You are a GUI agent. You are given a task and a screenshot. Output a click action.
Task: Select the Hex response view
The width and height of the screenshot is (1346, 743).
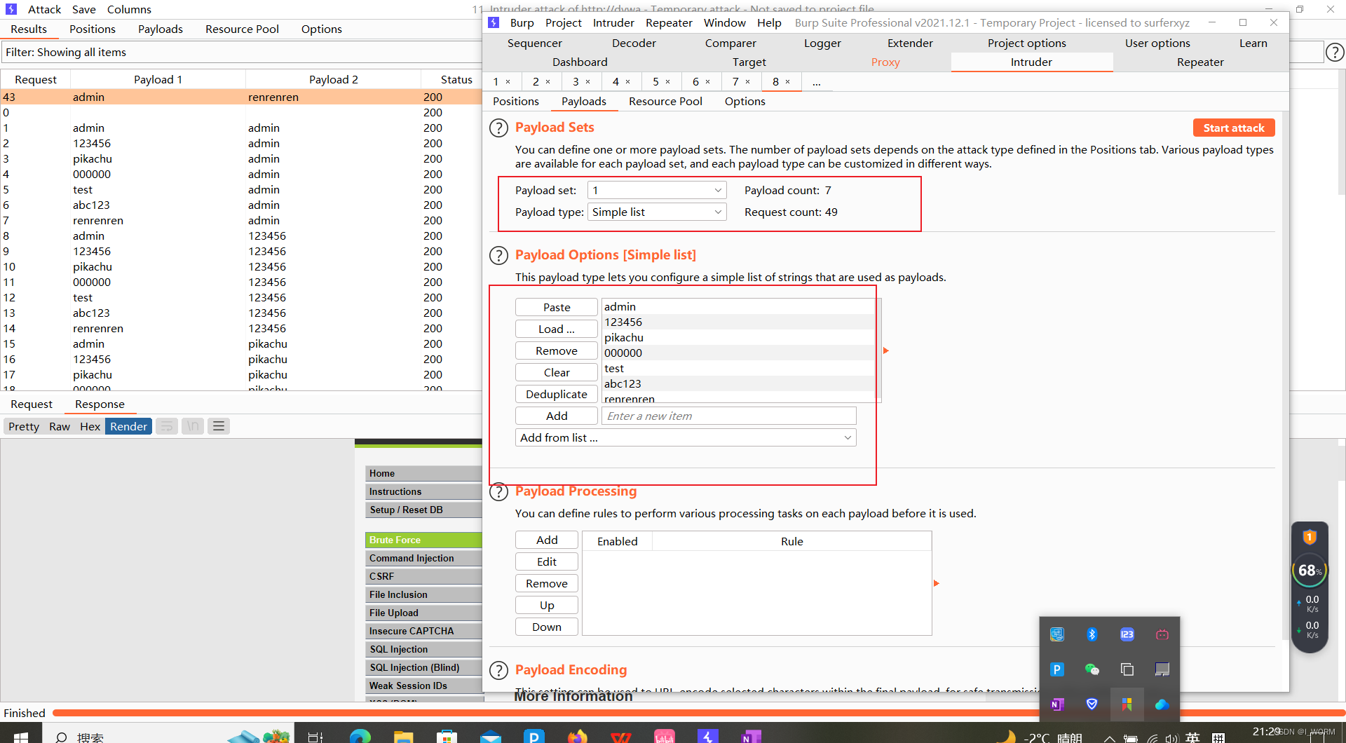(90, 426)
